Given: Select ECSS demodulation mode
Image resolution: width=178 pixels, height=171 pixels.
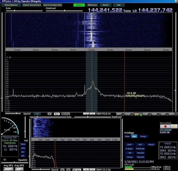Looking at the screenshot, I should pos(129,114).
